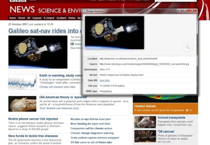Open the N. Ireland news tab
This screenshot has height=145, width=210.
(x=49, y=18)
